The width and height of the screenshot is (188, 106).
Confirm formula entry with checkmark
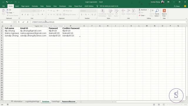click(23, 22)
